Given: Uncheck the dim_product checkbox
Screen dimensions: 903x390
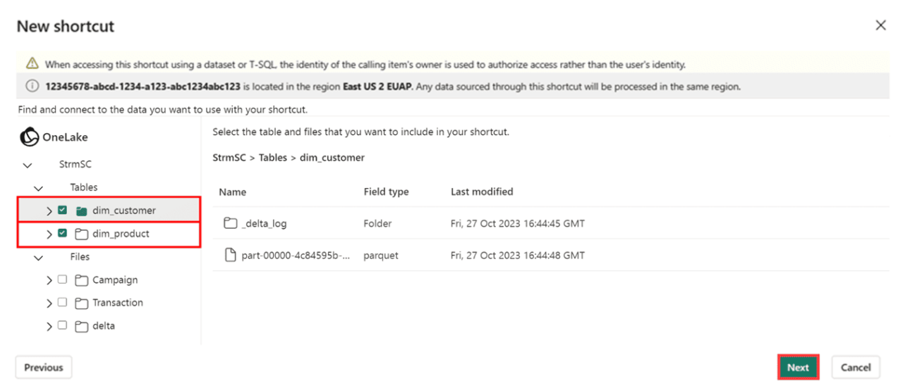Looking at the screenshot, I should 63,234.
